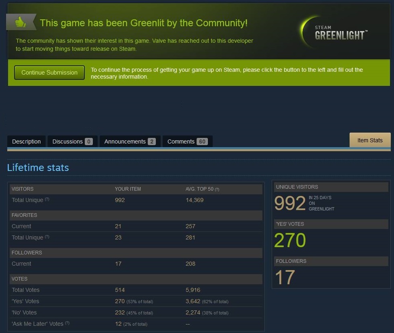Image resolution: width=394 pixels, height=333 pixels.
Task: Click the Greenlit by the Community headline
Action: (x=144, y=23)
